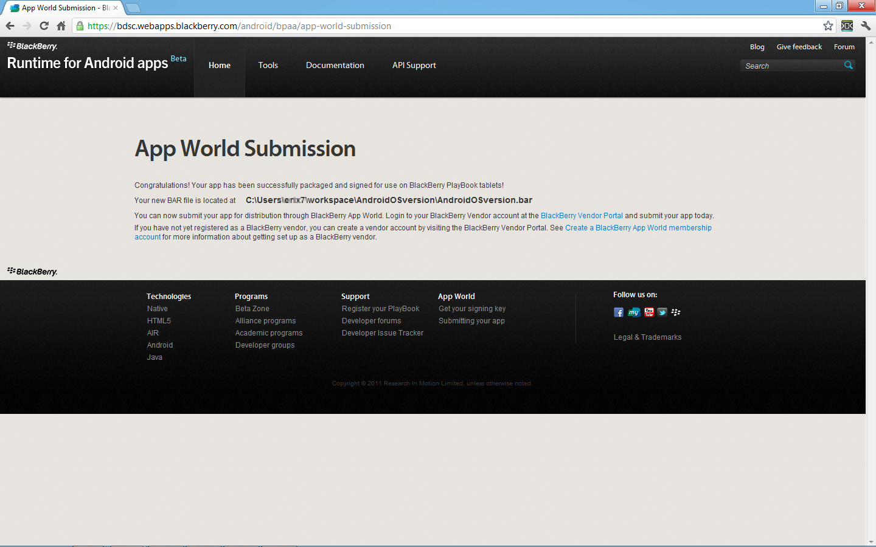Image resolution: width=876 pixels, height=547 pixels.
Task: Click the Support footer heading
Action: 355,297
